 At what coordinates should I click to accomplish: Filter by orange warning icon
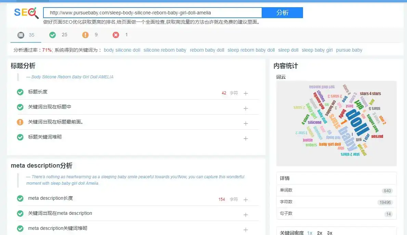click(86, 35)
